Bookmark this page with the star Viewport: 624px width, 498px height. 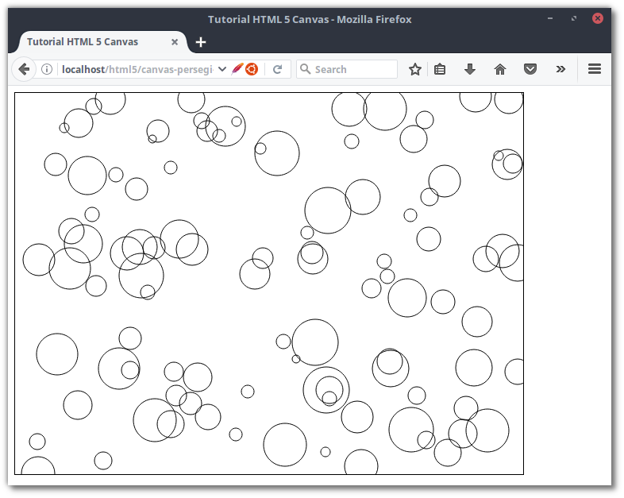pos(414,69)
